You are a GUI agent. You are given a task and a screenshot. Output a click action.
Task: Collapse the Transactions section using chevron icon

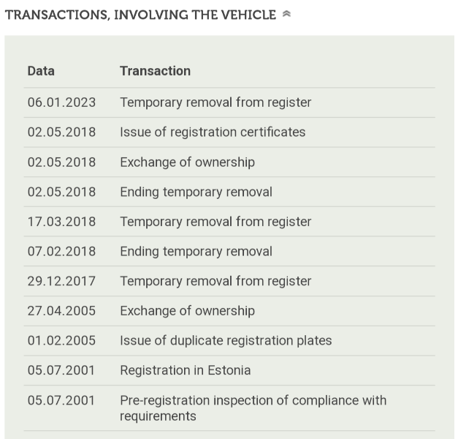pyautogui.click(x=286, y=14)
